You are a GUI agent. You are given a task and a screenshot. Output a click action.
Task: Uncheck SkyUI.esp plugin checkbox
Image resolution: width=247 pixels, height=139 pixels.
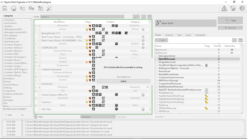pos(156,105)
